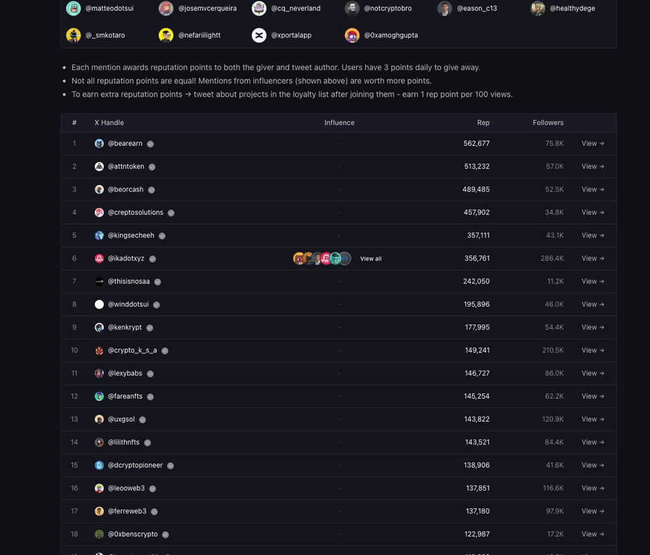This screenshot has width=650, height=555.
Task: Click the Influence column header
Action: click(x=339, y=123)
